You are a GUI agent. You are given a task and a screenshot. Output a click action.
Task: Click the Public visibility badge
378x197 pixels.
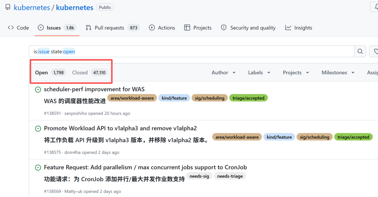click(105, 7)
